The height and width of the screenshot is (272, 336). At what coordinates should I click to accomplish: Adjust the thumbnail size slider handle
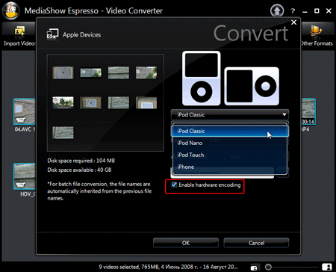(x=268, y=267)
